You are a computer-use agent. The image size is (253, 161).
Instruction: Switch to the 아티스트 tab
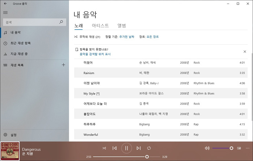100,26
